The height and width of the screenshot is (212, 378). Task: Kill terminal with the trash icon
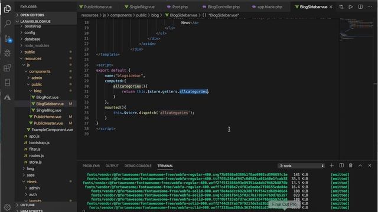(x=351, y=165)
